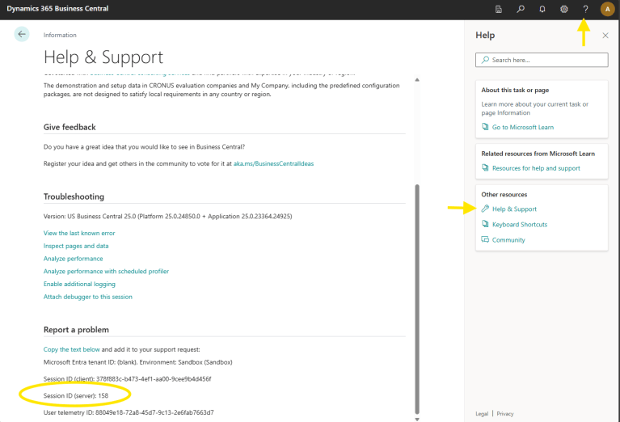Click the Analyze performance link

pos(73,258)
